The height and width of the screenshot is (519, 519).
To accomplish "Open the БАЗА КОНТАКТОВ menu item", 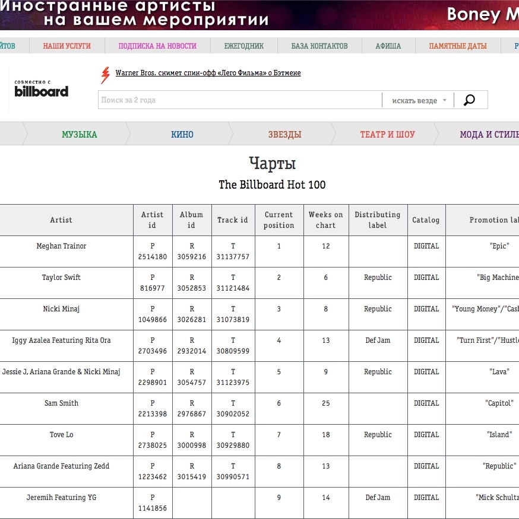I will pos(319,46).
